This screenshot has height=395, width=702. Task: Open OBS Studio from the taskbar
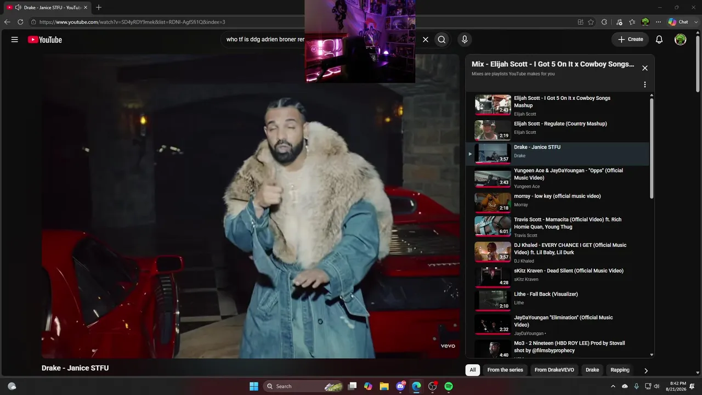coord(432,386)
